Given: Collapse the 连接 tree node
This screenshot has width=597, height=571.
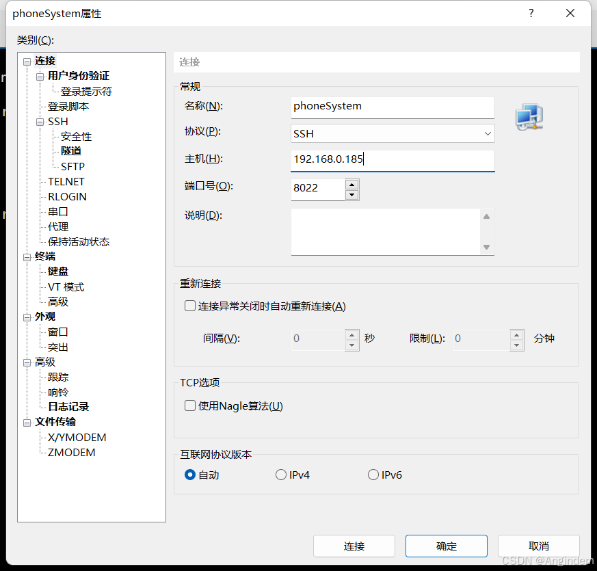Looking at the screenshot, I should click(27, 62).
